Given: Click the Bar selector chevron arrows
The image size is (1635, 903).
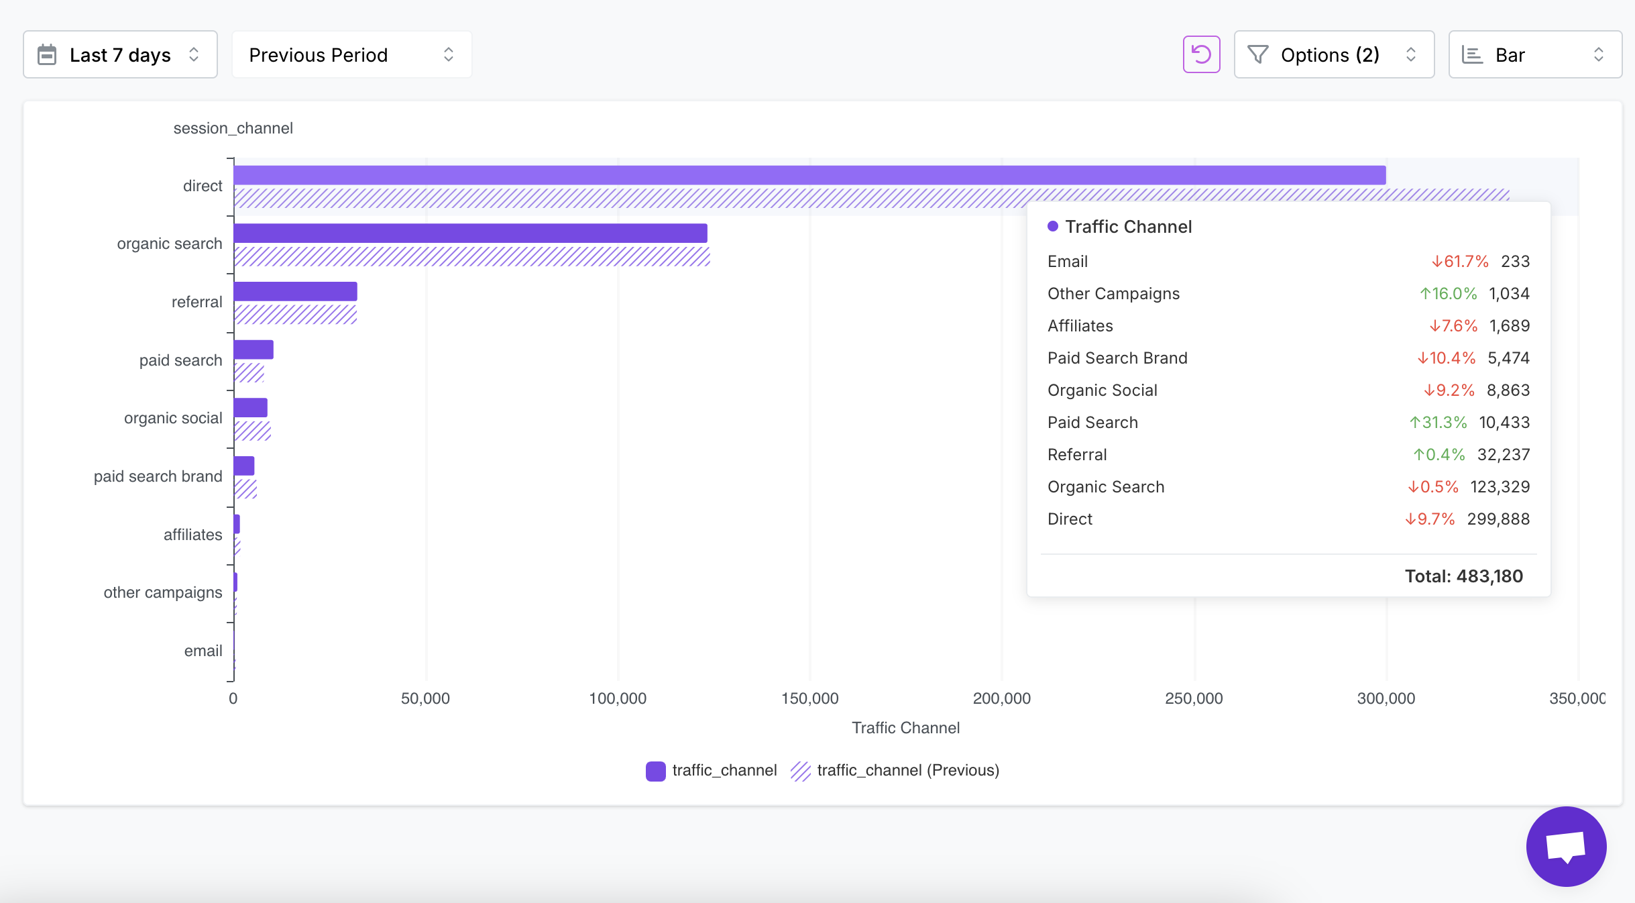Looking at the screenshot, I should point(1599,54).
